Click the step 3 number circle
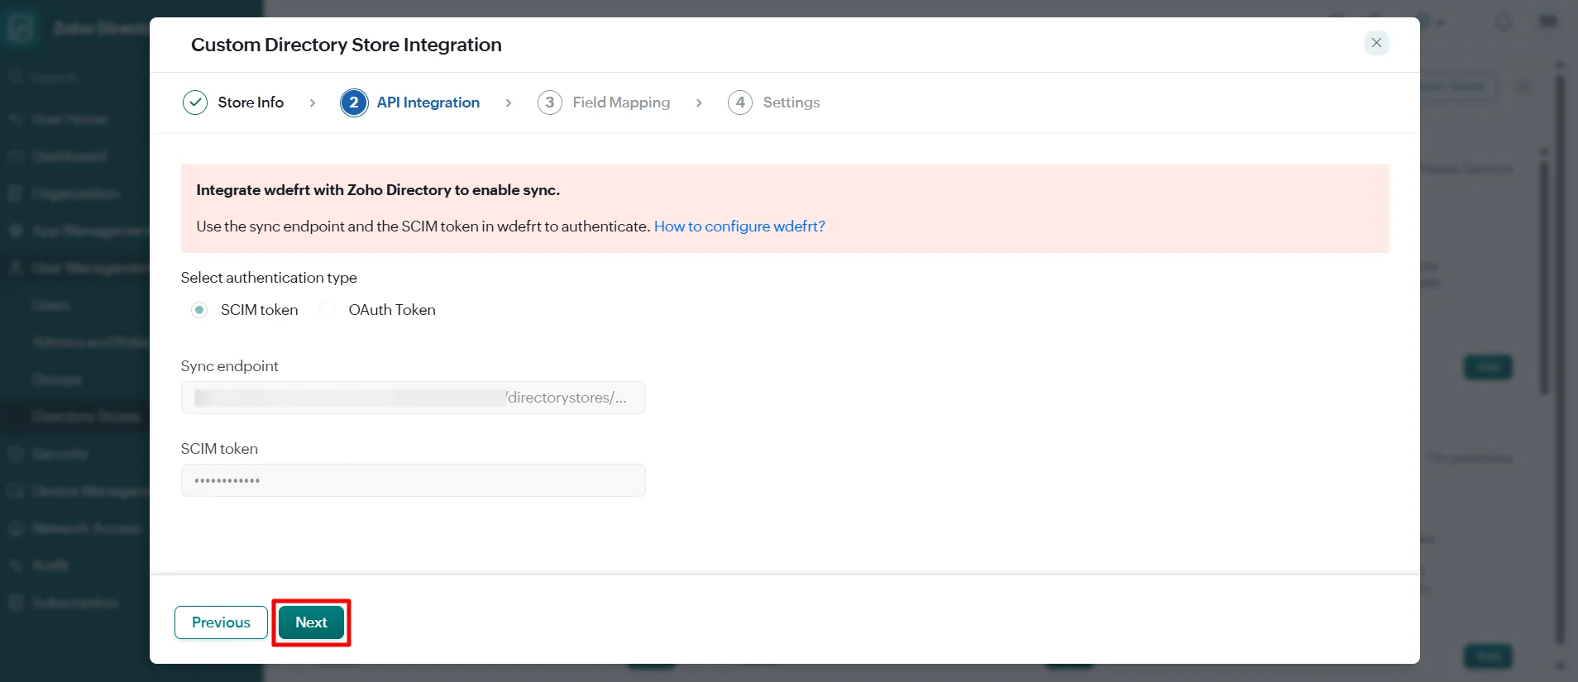This screenshot has width=1578, height=682. 550,103
